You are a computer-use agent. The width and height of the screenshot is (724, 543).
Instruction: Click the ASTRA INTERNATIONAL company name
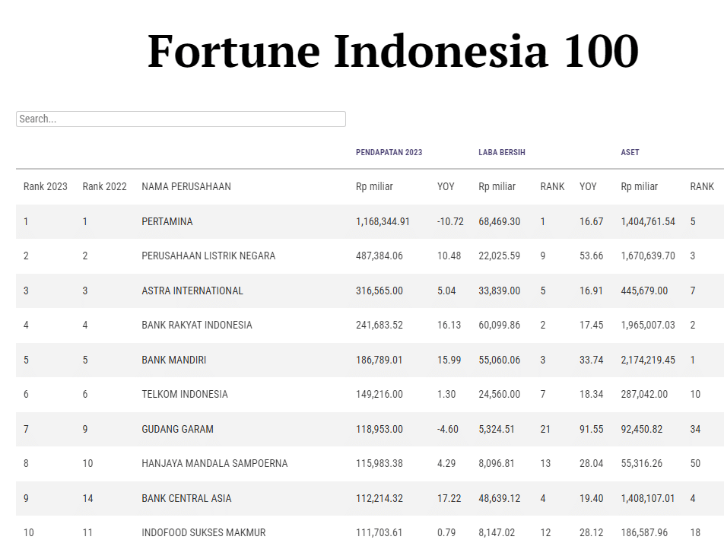(192, 291)
